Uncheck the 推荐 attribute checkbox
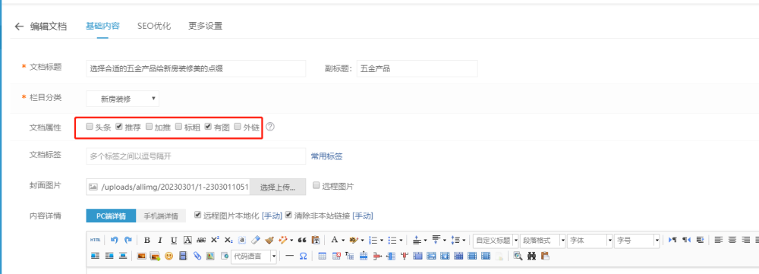Image resolution: width=759 pixels, height=274 pixels. point(119,127)
